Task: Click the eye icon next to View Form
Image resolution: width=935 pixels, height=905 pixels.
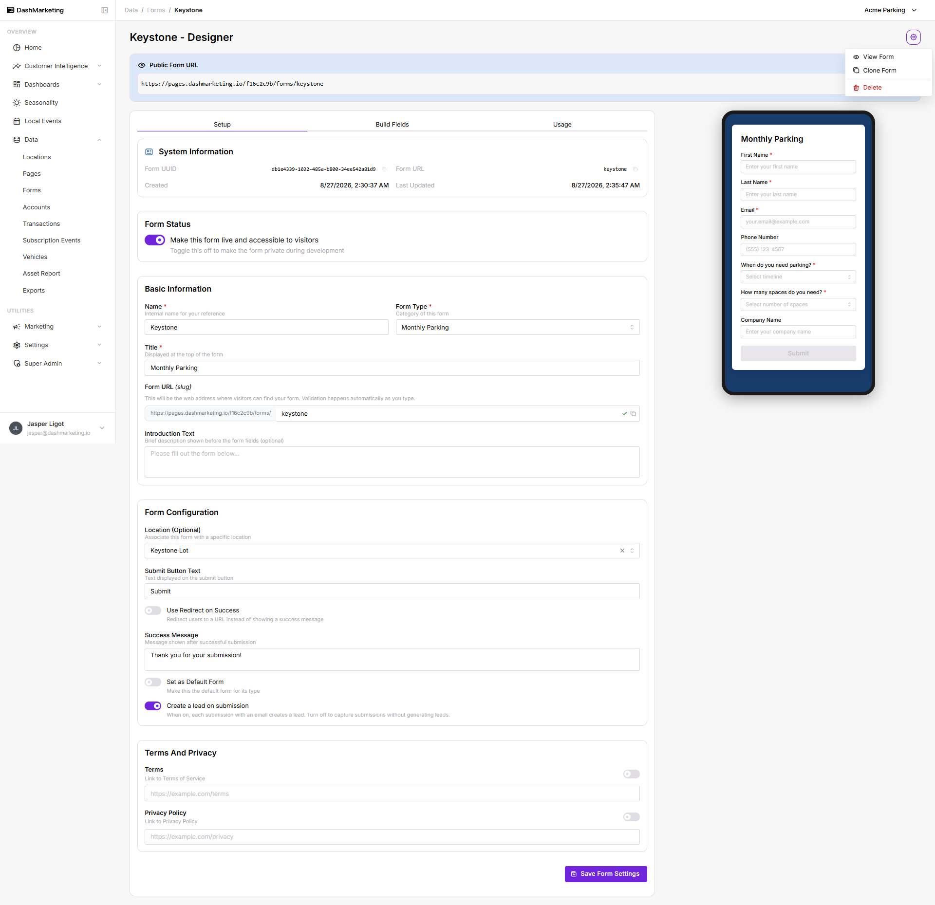Action: 856,57
